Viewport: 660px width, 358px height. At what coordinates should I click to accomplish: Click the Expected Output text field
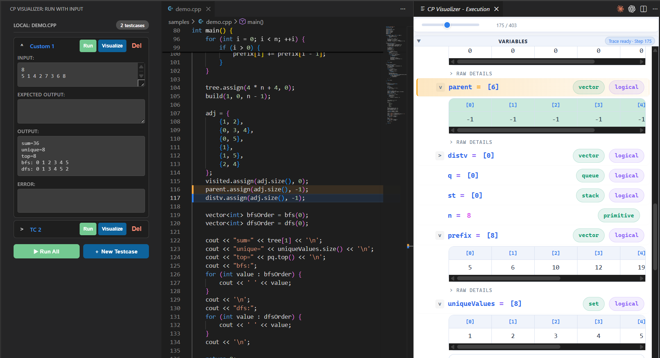(81, 111)
